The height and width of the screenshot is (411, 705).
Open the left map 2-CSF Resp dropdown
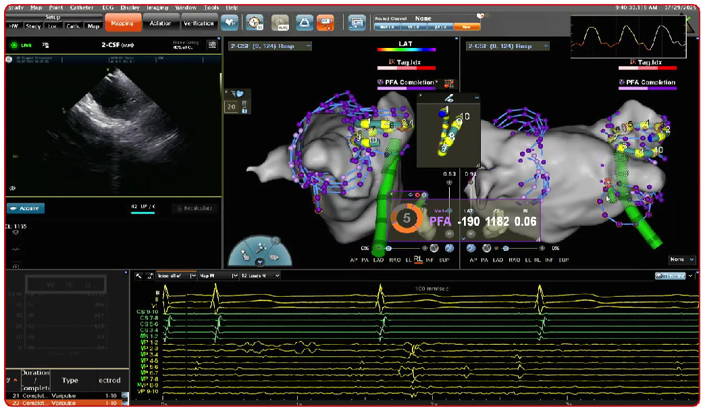click(308, 46)
